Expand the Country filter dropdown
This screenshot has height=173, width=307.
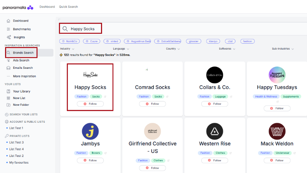pyautogui.click(x=173, y=49)
